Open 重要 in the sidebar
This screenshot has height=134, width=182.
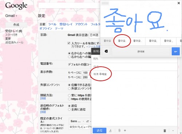8,39
